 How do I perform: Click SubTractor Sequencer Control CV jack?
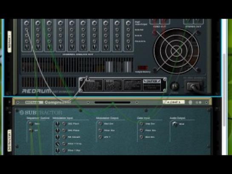[x=31, y=131]
